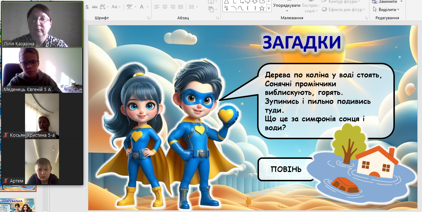Open the ШИФРУВАЛЬНА slide thumbnail
This screenshot has height=212, width=422.
18,205
